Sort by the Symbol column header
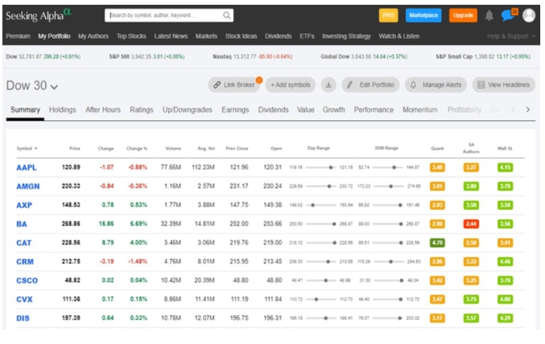Screen dimensions: 545x344 pyautogui.click(x=27, y=148)
